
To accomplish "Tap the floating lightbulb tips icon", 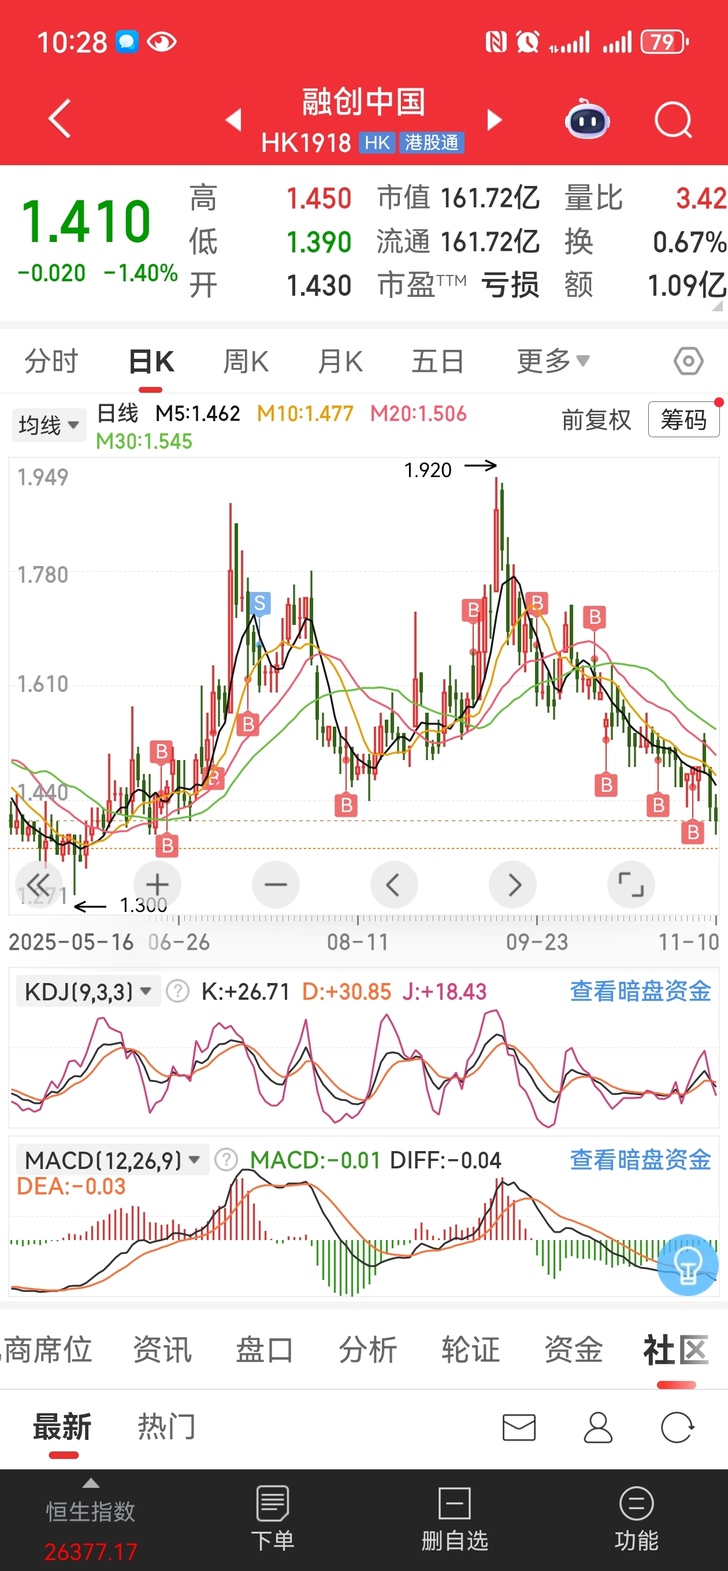I will [x=688, y=1265].
